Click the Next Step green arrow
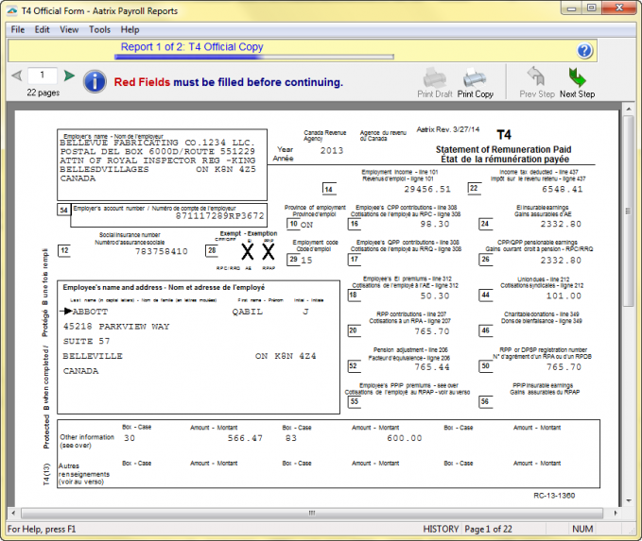The image size is (642, 541). tap(578, 77)
